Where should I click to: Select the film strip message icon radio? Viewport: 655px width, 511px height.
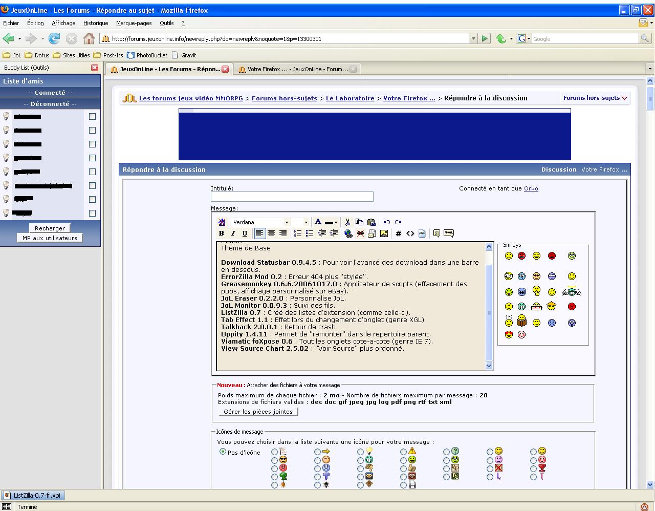(403, 484)
